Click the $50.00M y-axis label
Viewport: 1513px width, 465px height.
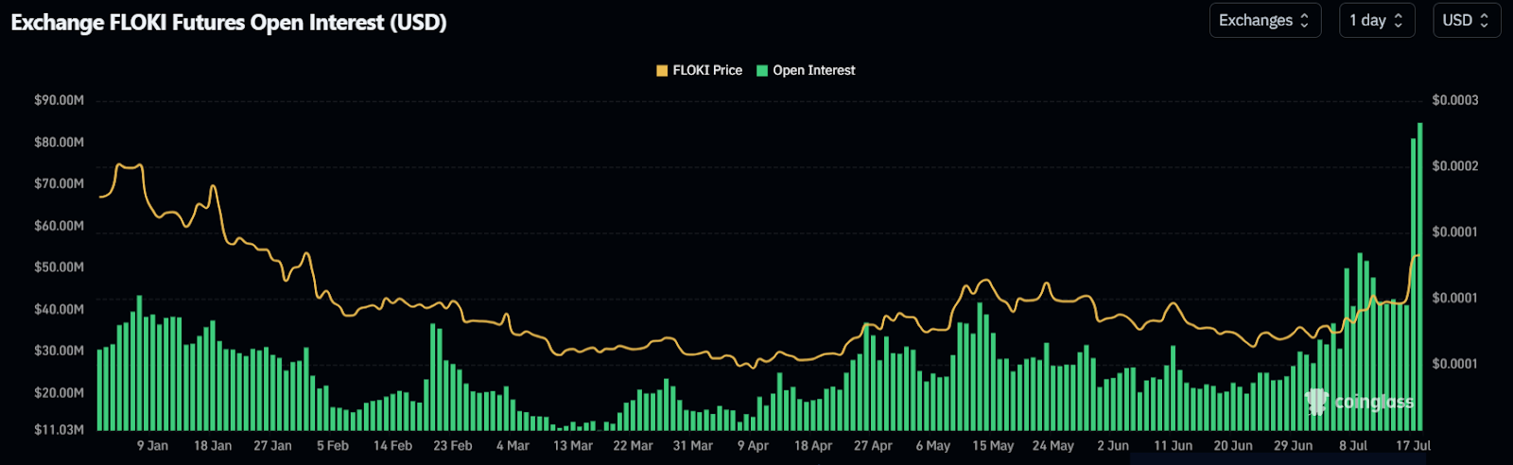[59, 267]
